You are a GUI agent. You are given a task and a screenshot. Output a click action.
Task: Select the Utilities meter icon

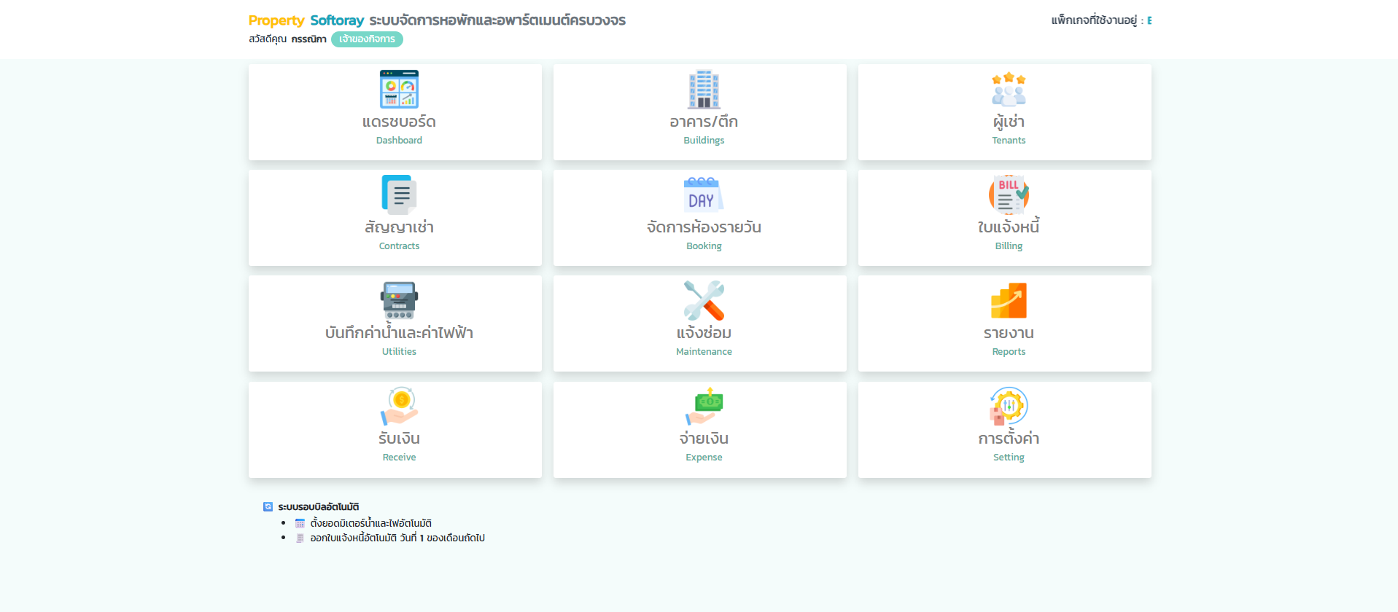tap(399, 300)
